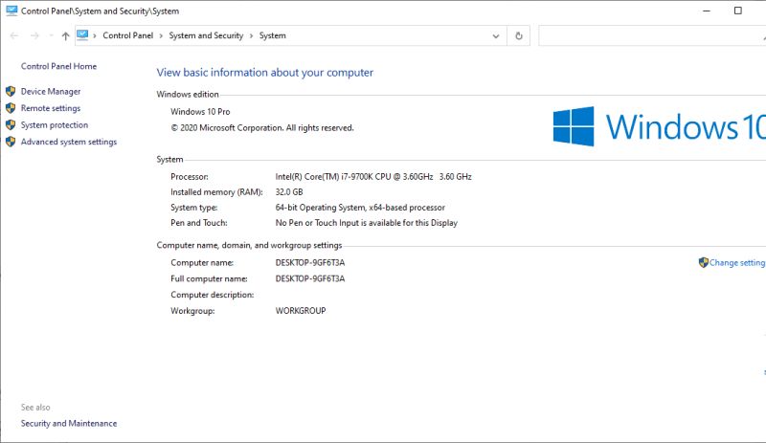The height and width of the screenshot is (443, 766).
Task: Open Remote settings link
Action: [x=51, y=108]
